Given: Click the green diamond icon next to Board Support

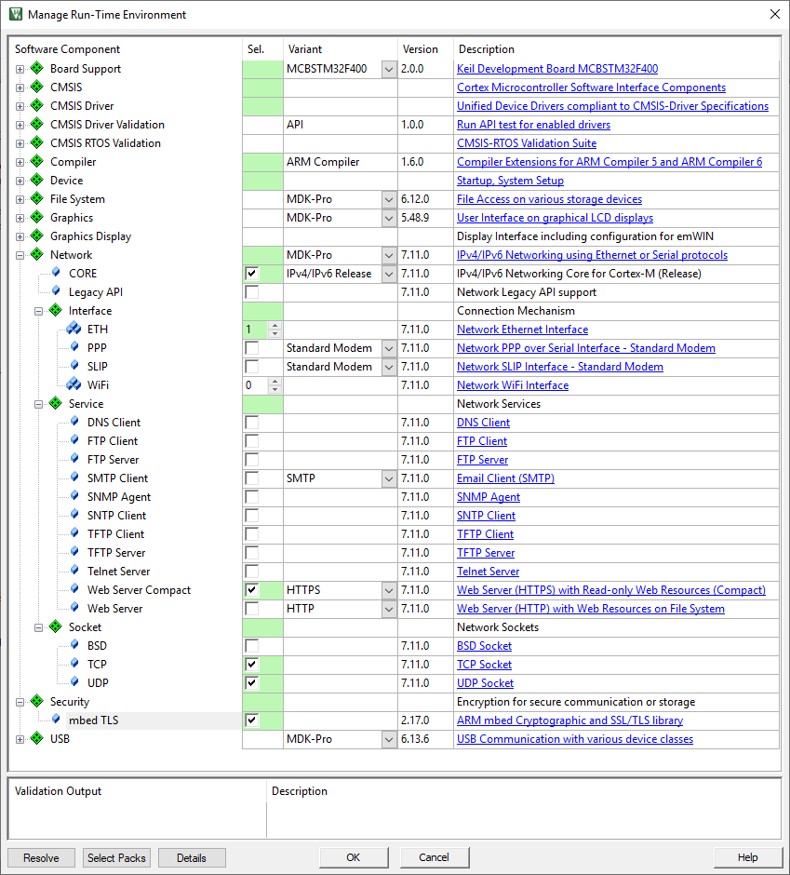Looking at the screenshot, I should pos(37,69).
